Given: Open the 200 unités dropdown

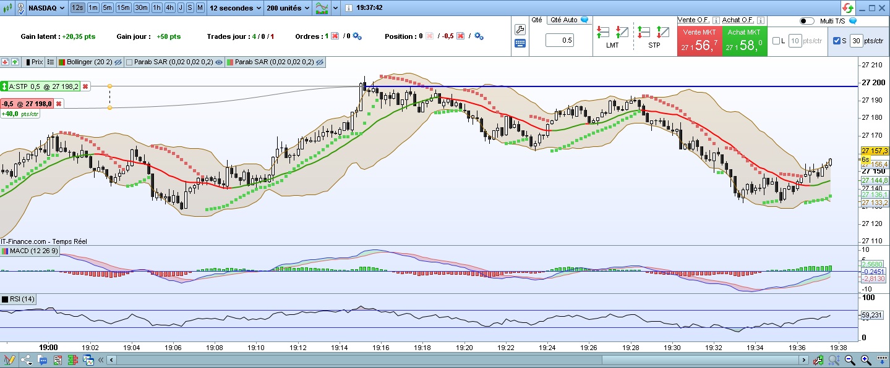Looking at the screenshot, I should (x=288, y=8).
